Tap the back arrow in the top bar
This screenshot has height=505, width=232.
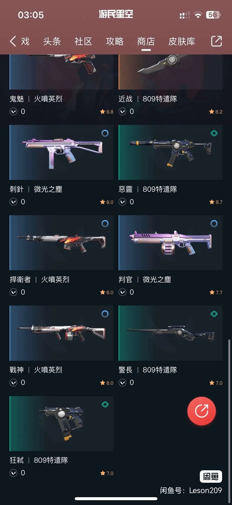click(x=13, y=41)
